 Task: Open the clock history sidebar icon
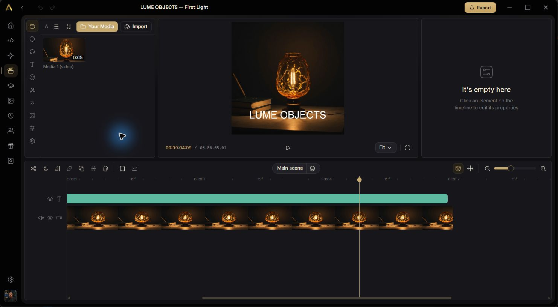[x=11, y=116]
